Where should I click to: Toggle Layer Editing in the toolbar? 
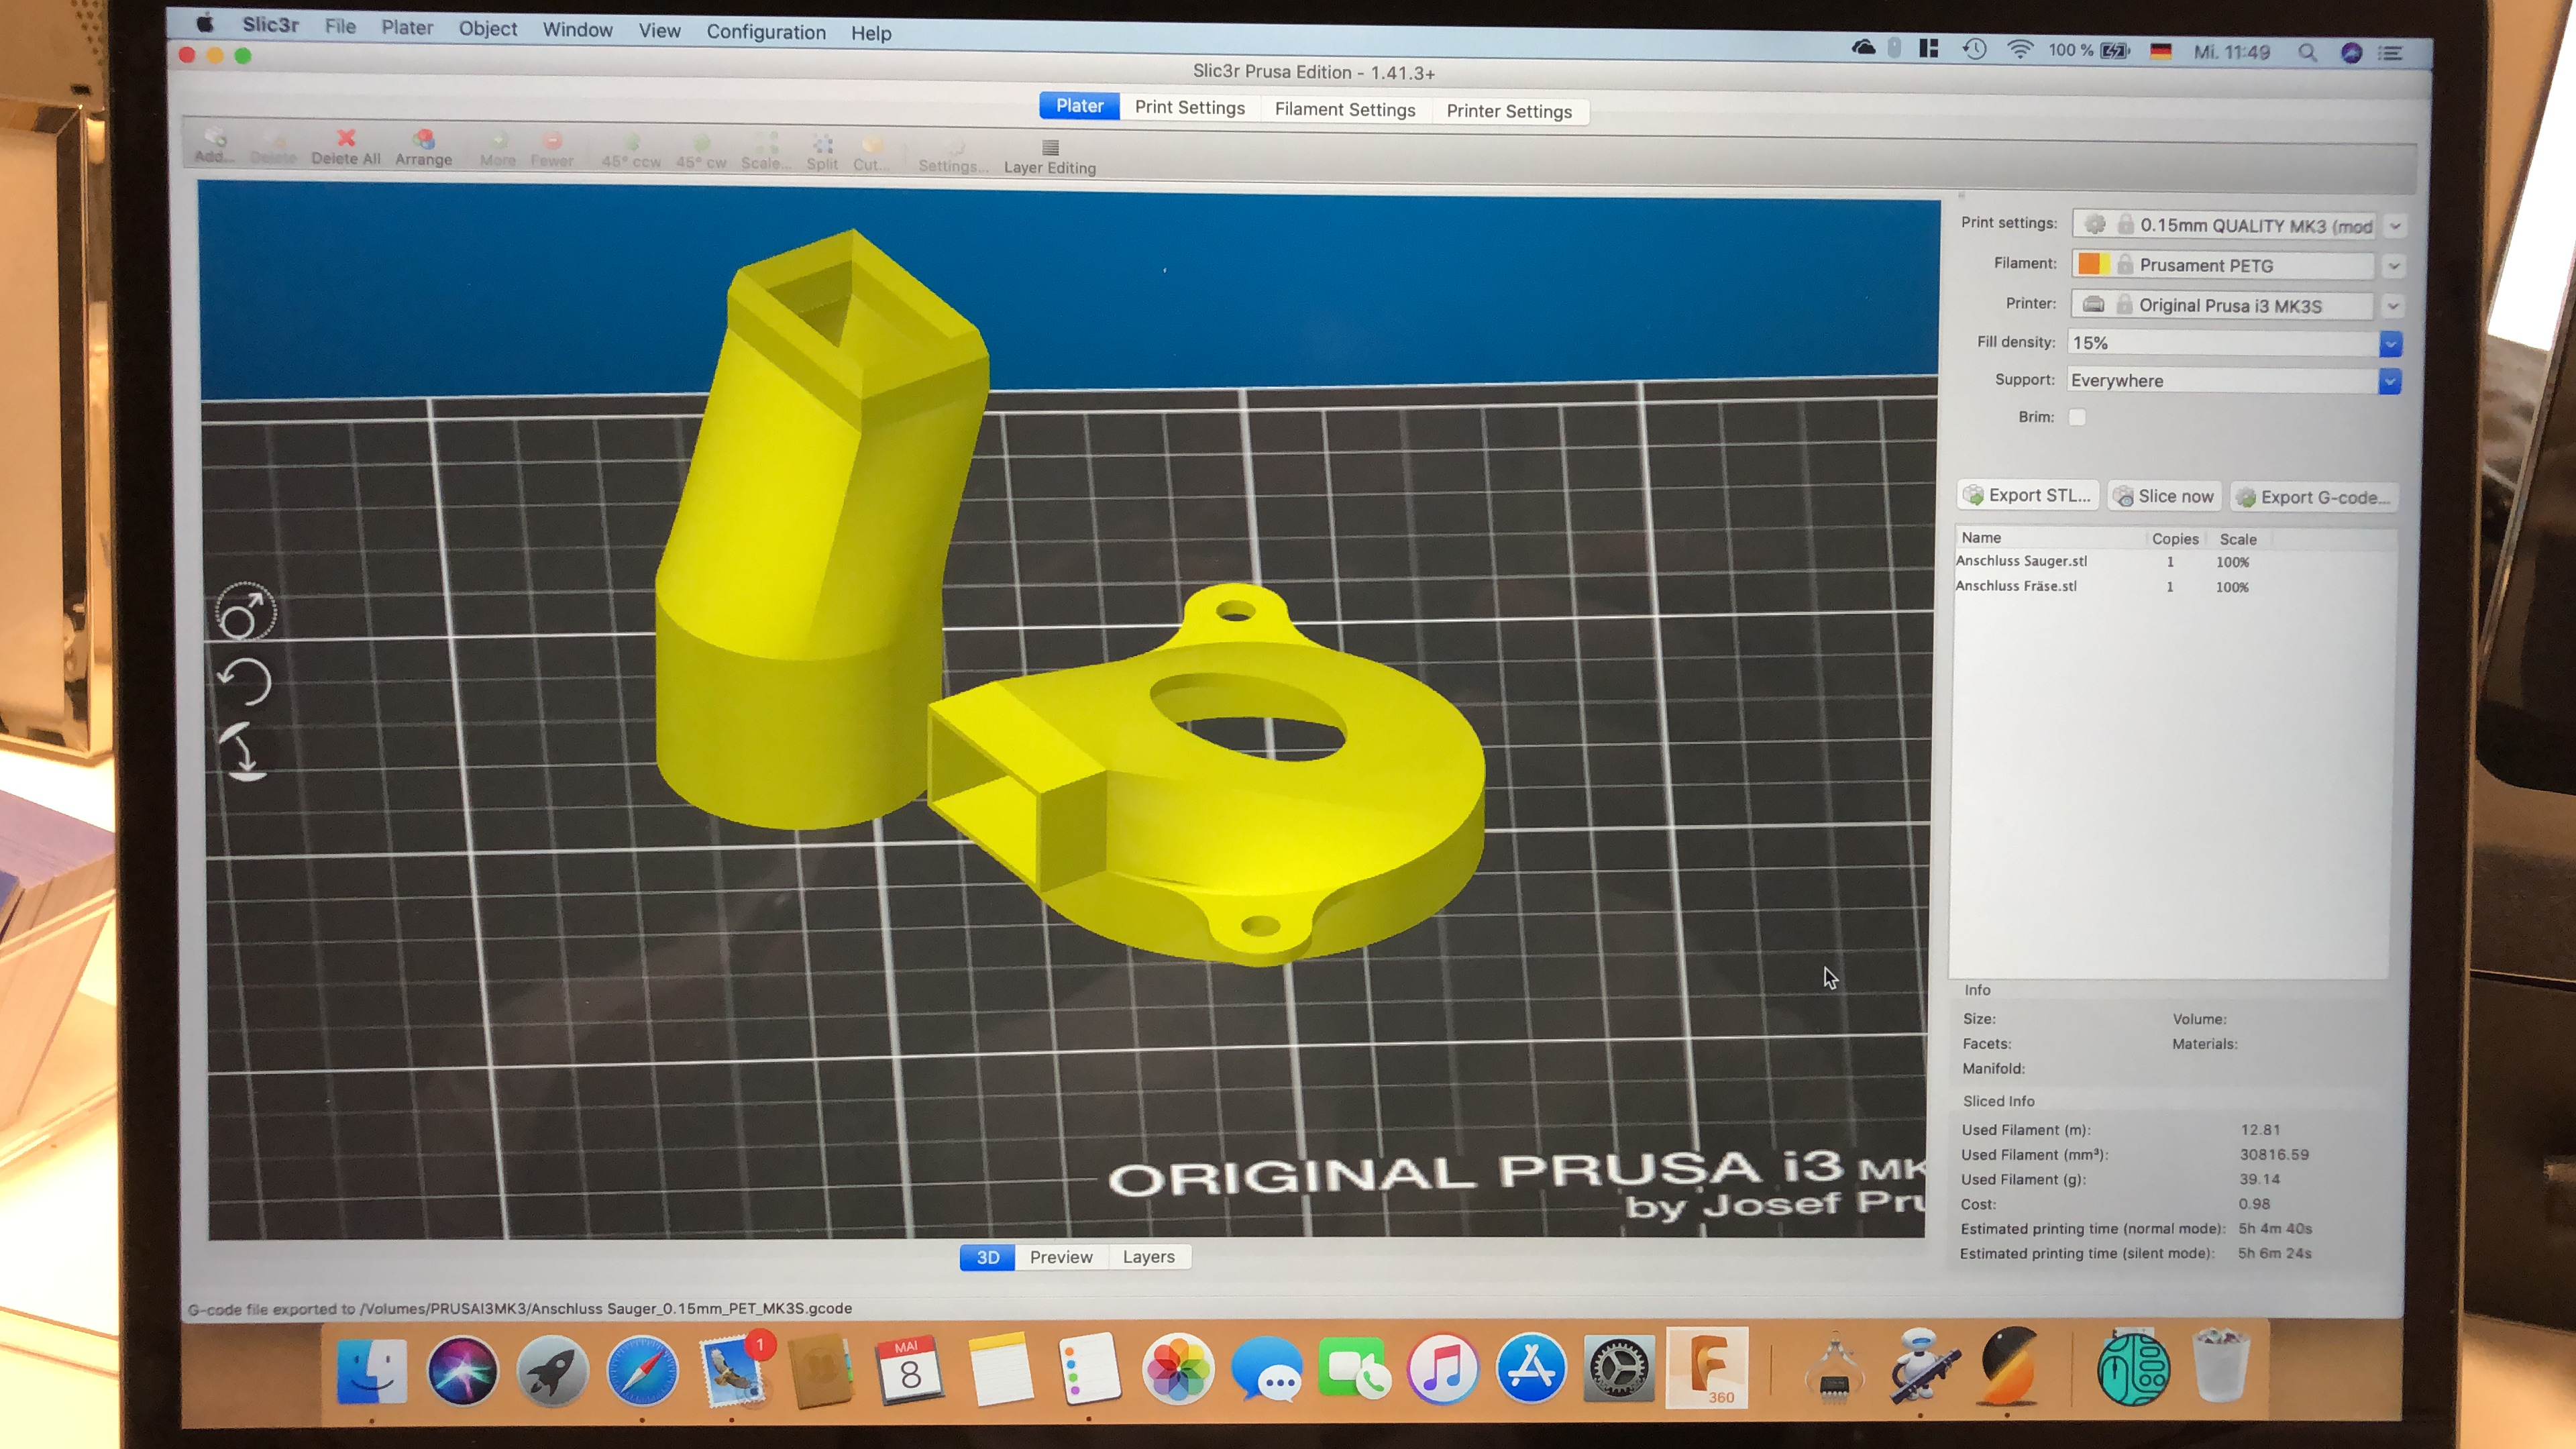tap(1050, 158)
